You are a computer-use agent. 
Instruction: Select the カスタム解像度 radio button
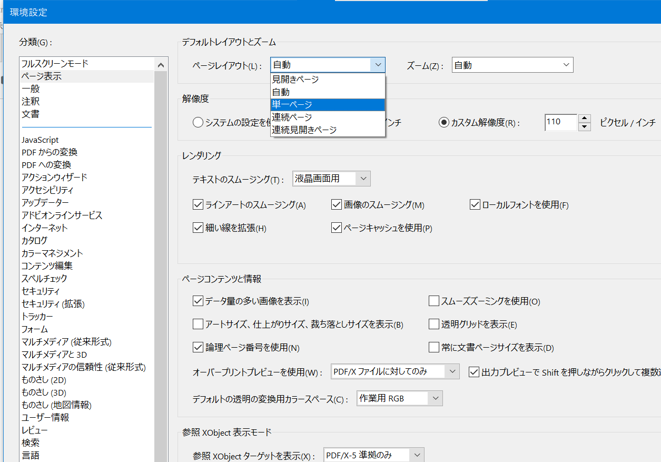point(444,123)
